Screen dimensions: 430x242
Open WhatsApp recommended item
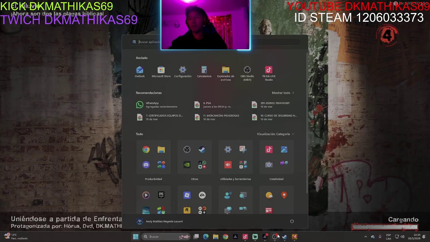(157, 105)
